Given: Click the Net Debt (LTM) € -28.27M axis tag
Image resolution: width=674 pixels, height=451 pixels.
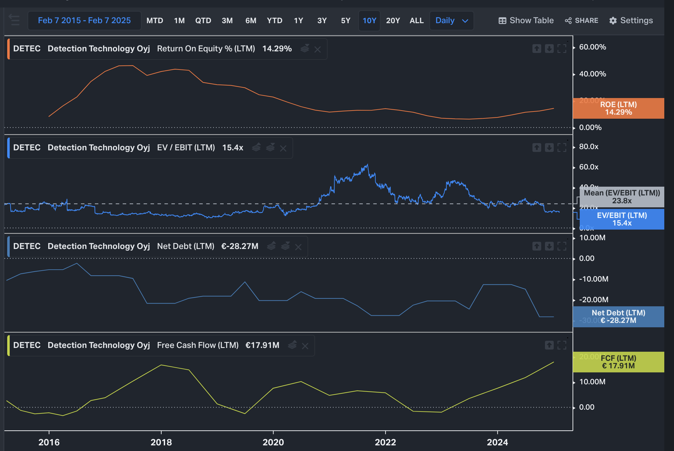Looking at the screenshot, I should (618, 317).
